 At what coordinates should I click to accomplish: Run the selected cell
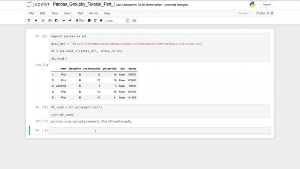(x=80, y=21)
